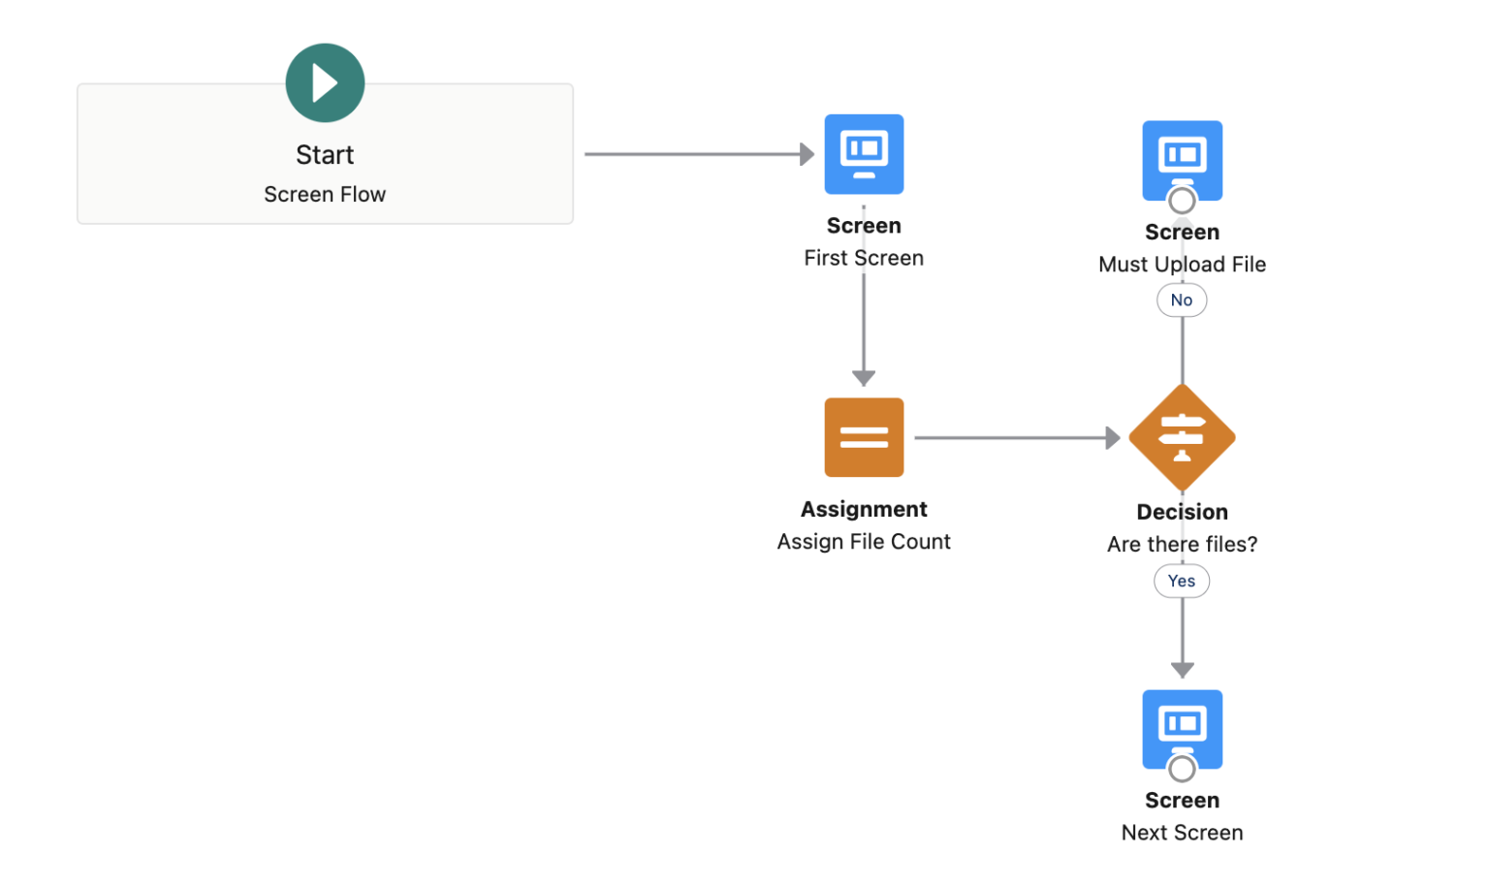Select the No outcome label
The height and width of the screenshot is (886, 1489).
pos(1181,300)
